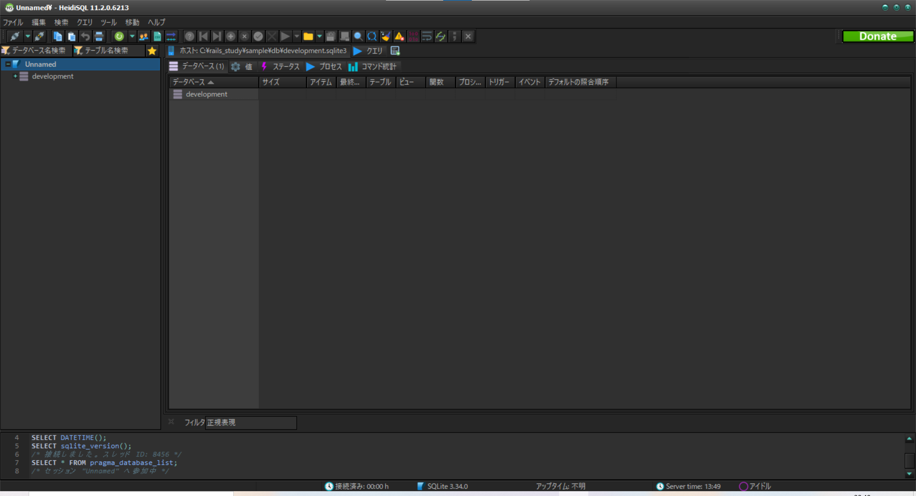
Task: Open the User manager icon
Action: click(x=143, y=36)
